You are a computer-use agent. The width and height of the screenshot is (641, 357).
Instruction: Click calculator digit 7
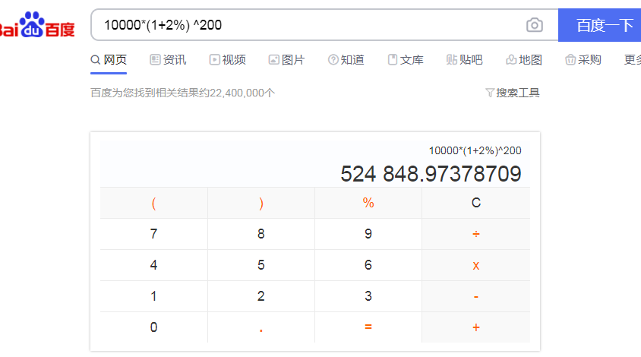click(x=153, y=234)
